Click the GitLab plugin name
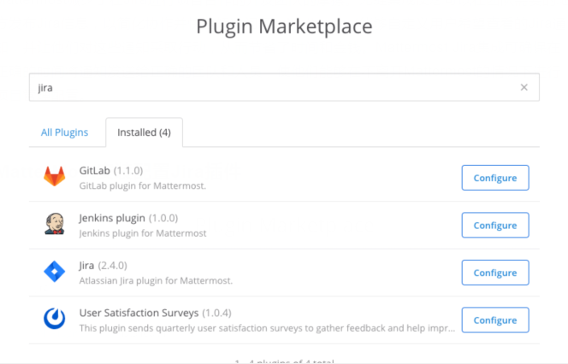 95,170
